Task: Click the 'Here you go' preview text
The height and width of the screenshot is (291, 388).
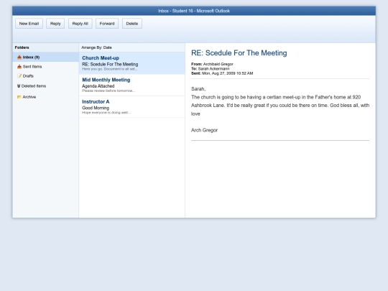Action: coord(110,69)
